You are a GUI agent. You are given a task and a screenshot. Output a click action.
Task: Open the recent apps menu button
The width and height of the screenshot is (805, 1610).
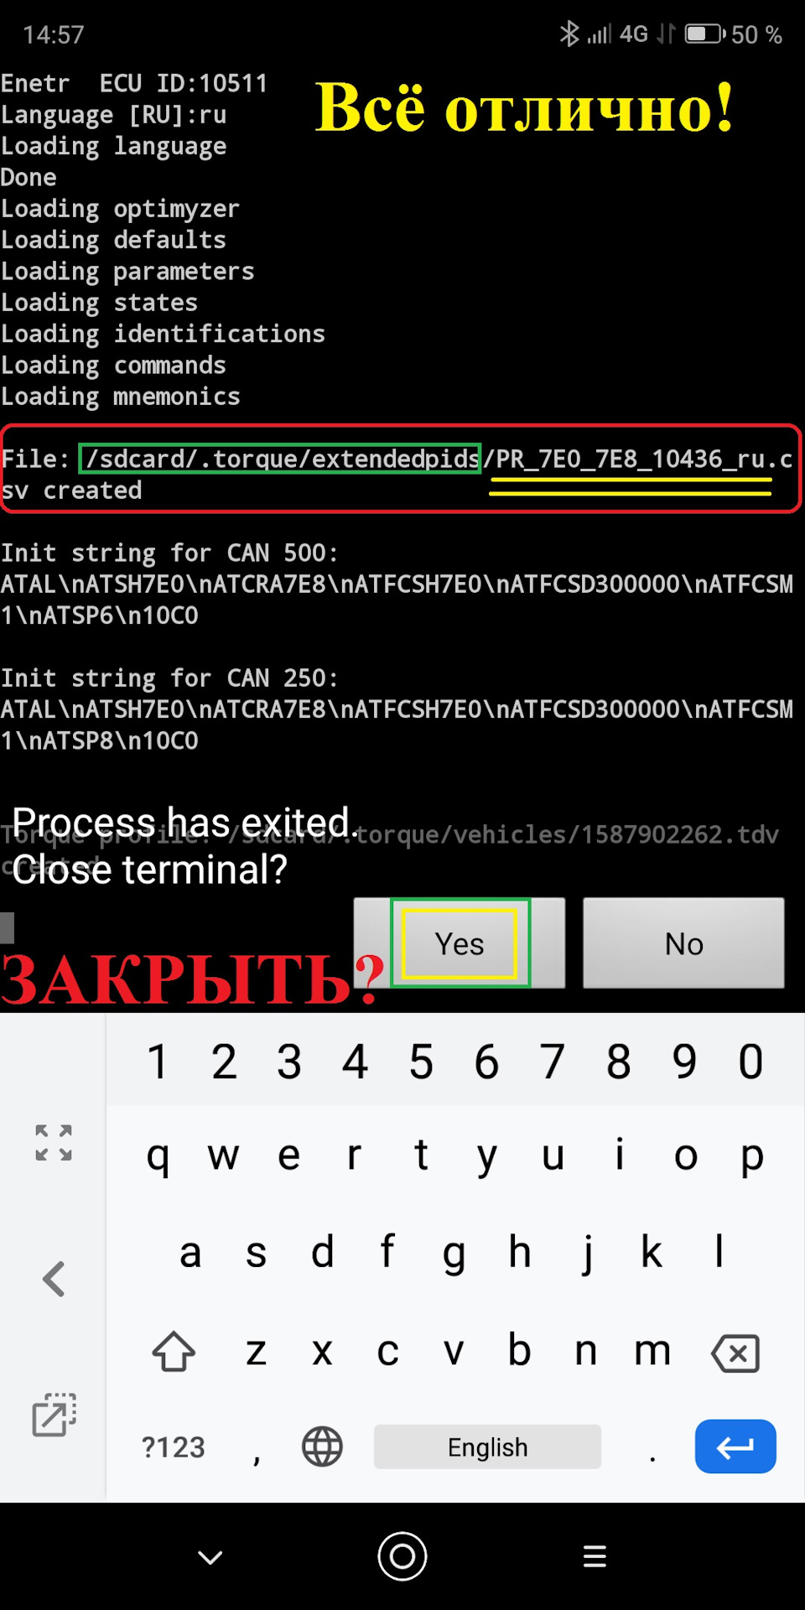595,1556
